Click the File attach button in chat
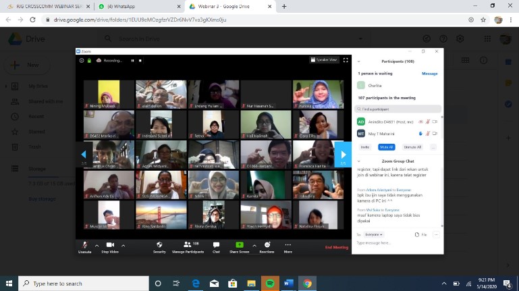This screenshot has width=519, height=291. pos(420,234)
